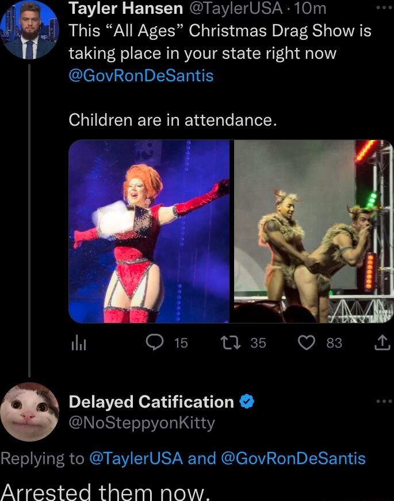Click the reply count 15

177,343
